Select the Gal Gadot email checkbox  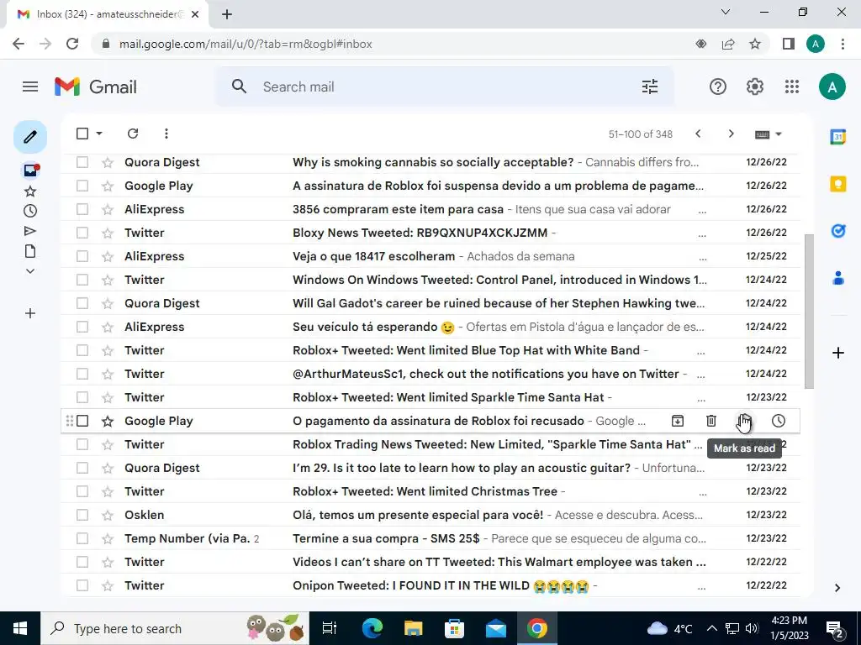click(x=82, y=303)
